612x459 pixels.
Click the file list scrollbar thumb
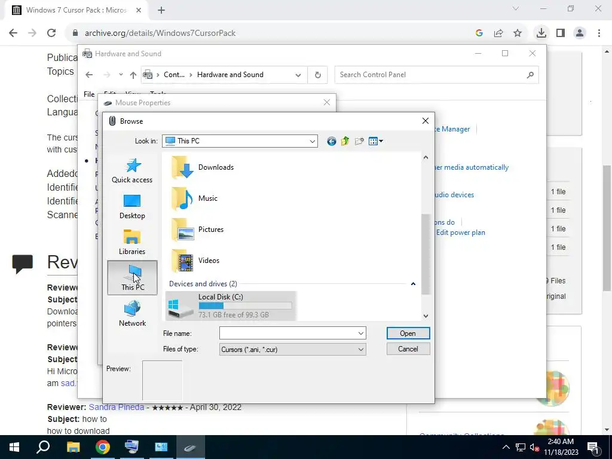click(x=426, y=253)
